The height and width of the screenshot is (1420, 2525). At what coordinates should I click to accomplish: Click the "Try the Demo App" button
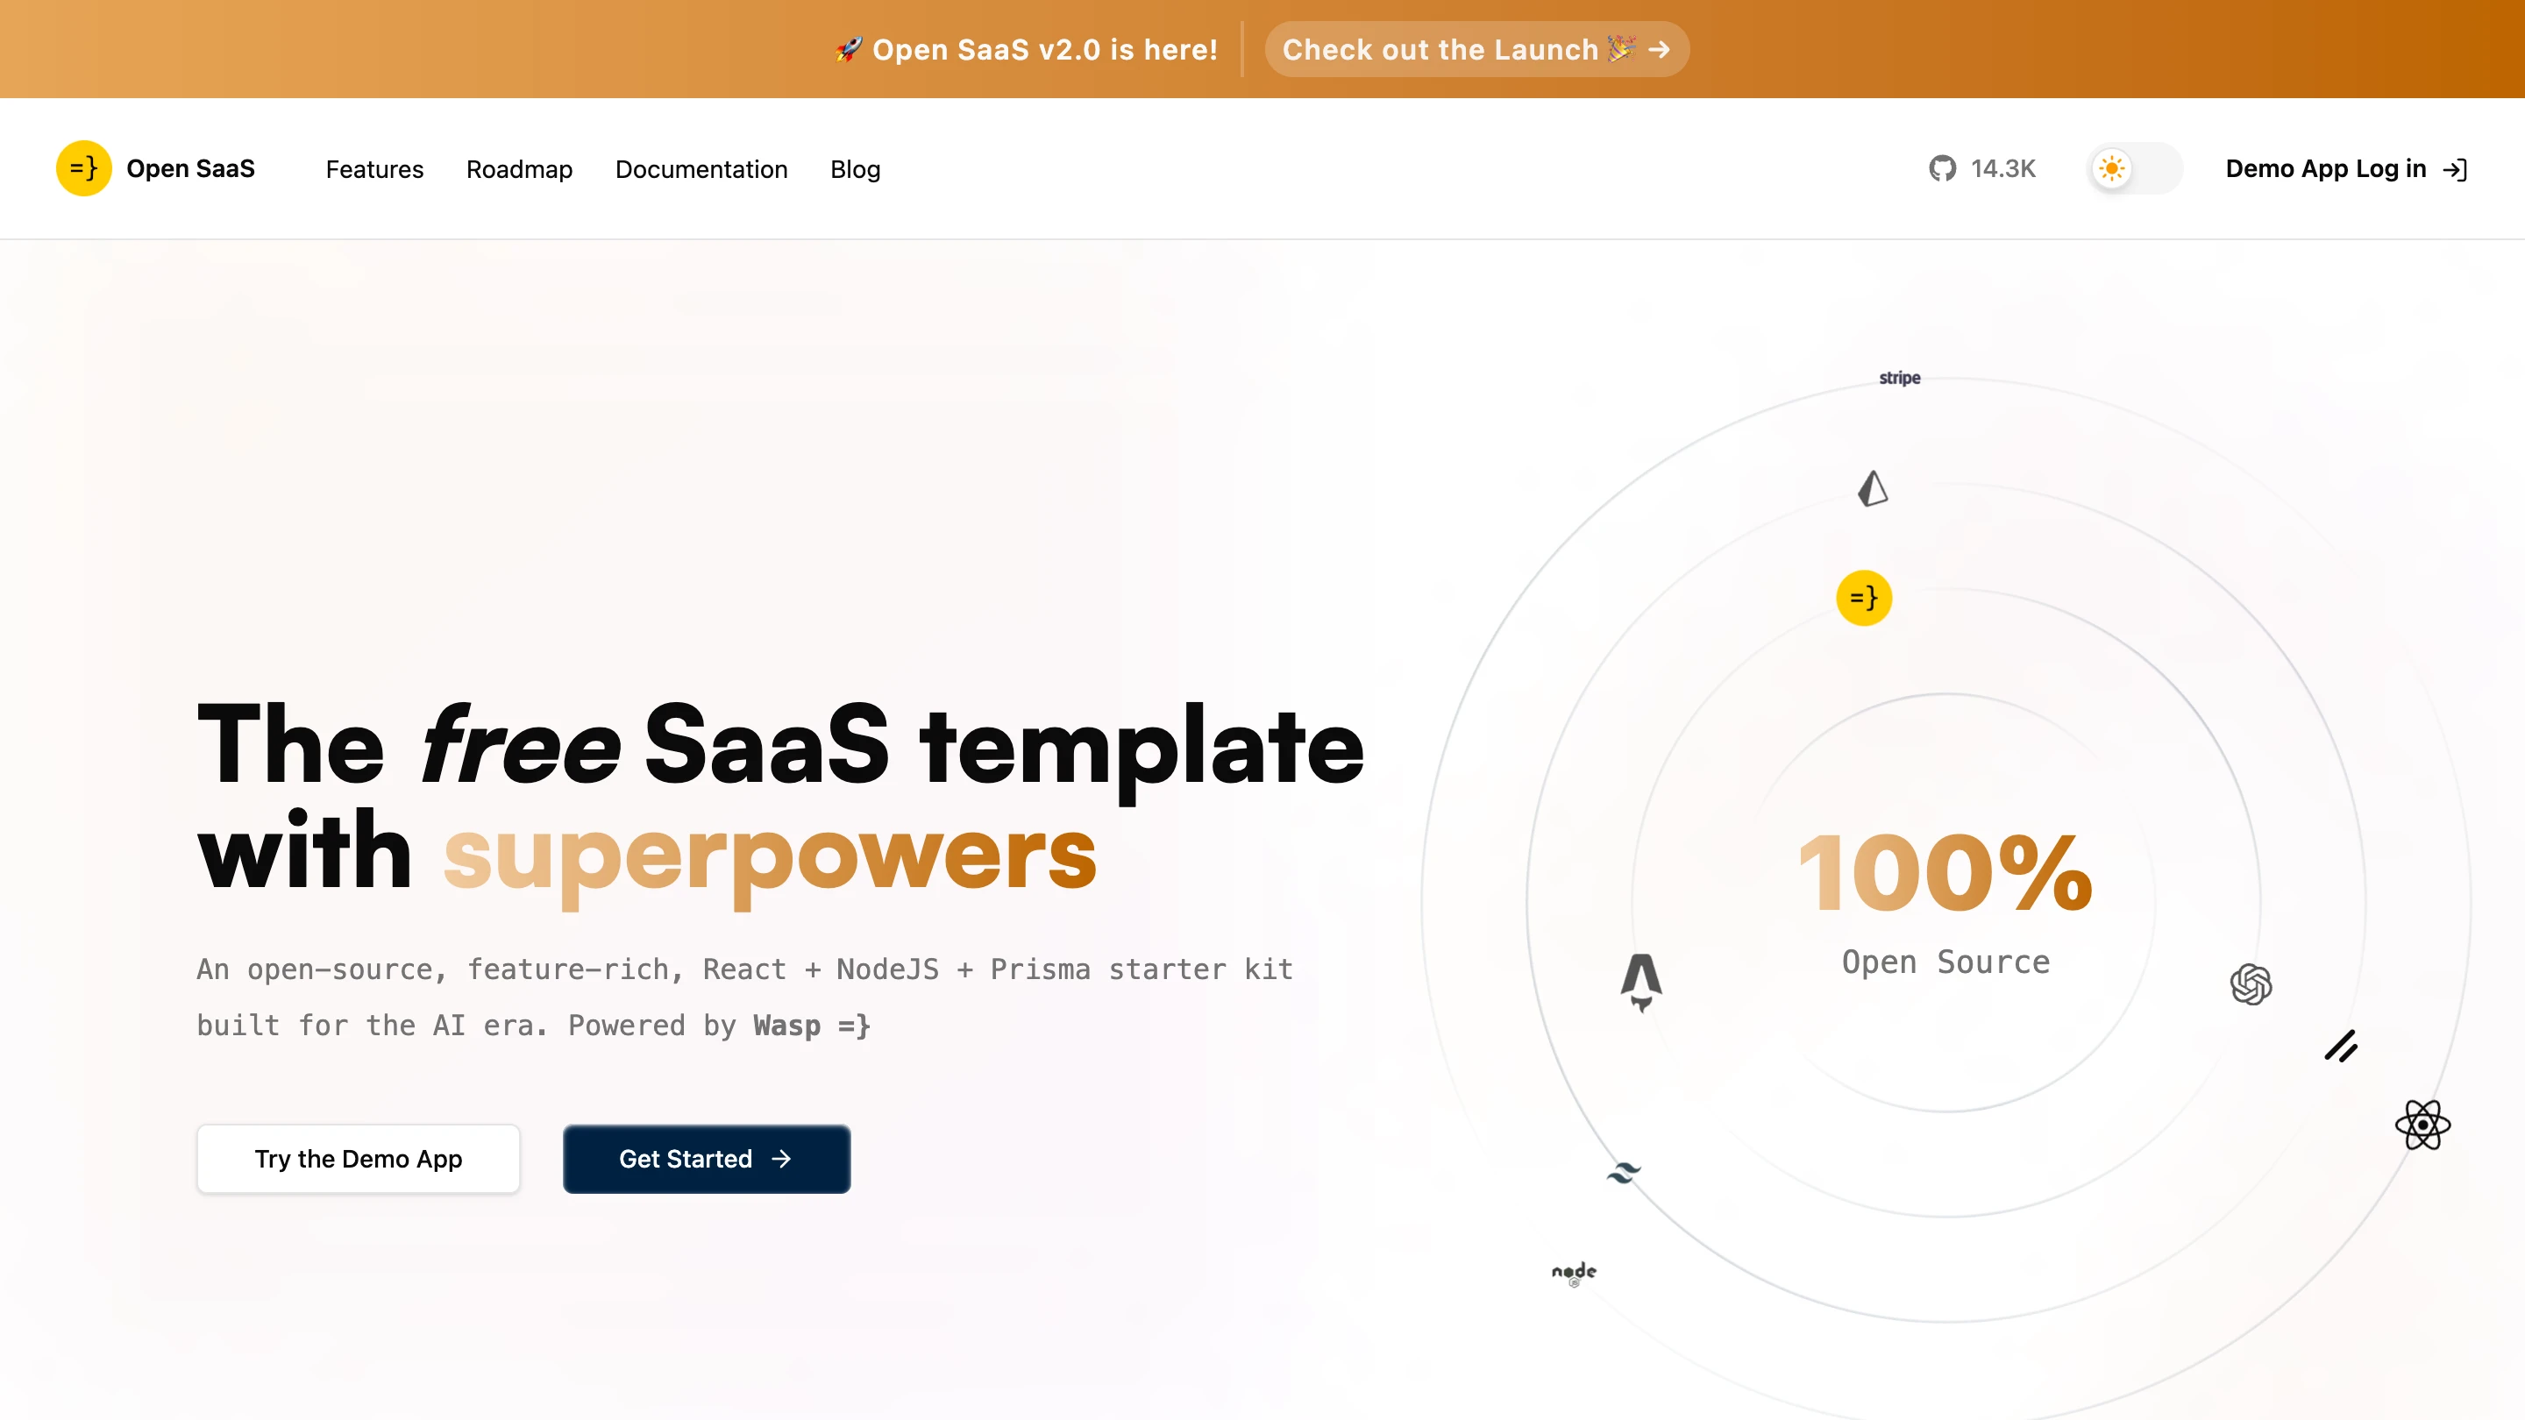pyautogui.click(x=358, y=1160)
